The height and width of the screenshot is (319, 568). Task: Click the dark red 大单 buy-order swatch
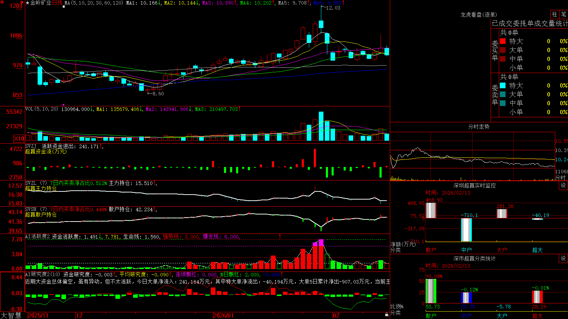click(x=503, y=50)
